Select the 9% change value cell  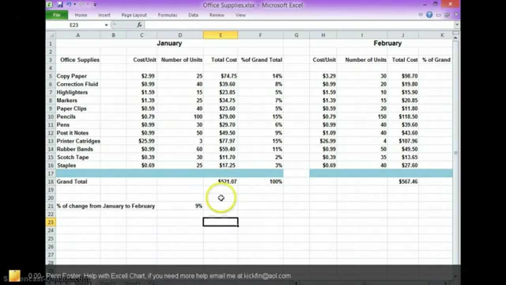(x=181, y=206)
